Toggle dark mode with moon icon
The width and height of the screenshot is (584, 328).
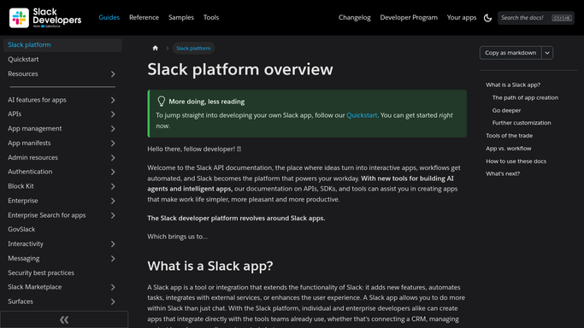pos(487,18)
